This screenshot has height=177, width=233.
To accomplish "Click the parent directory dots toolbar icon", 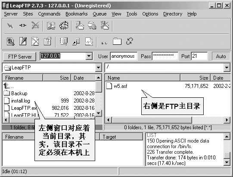I will 104,43.
